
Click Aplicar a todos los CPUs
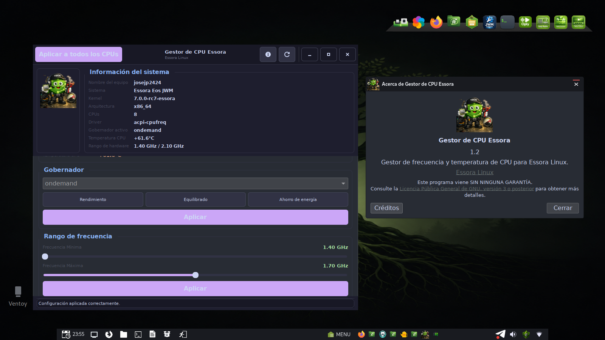coord(79,54)
